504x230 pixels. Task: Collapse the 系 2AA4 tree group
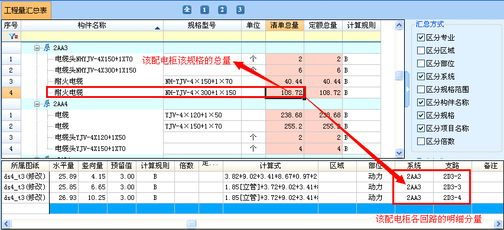(37, 104)
